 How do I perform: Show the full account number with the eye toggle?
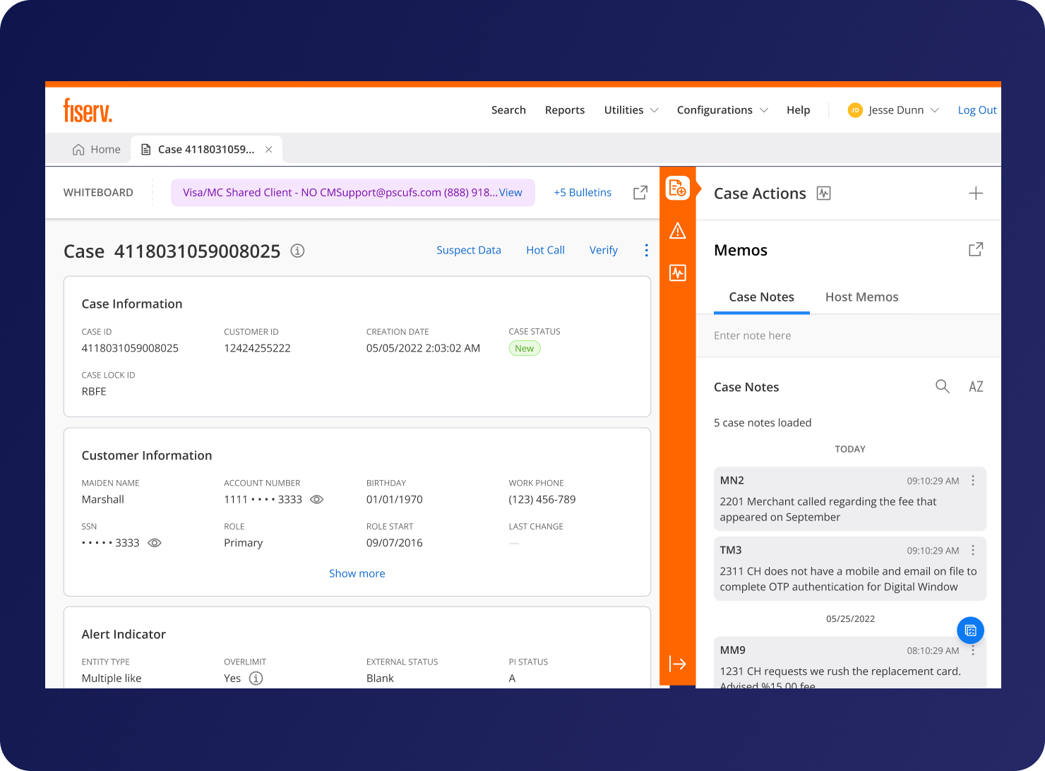pos(316,499)
